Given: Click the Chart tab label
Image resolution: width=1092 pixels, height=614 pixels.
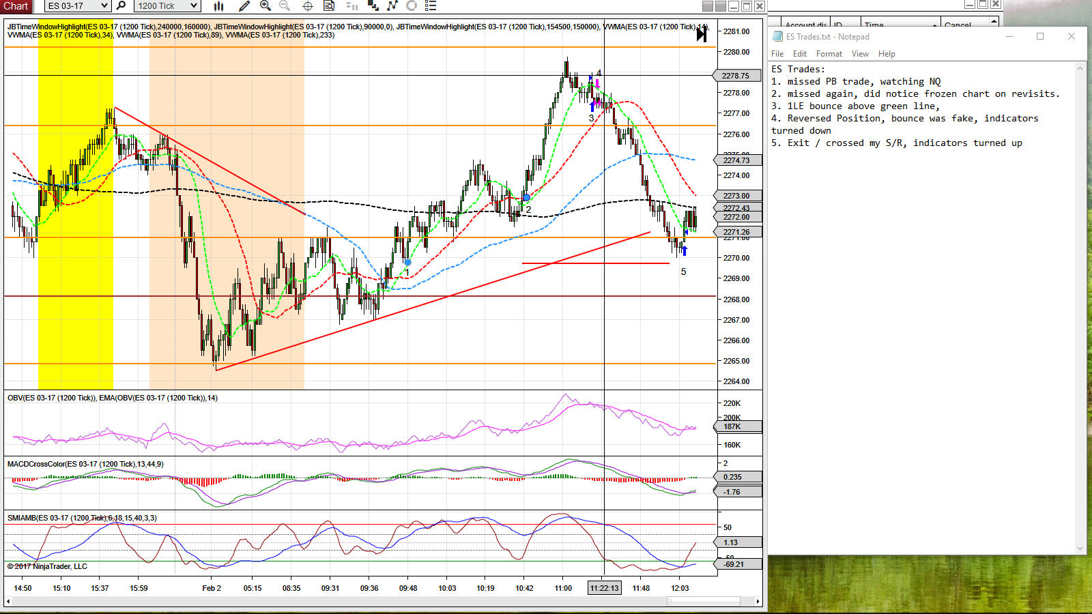Looking at the screenshot, I should click(x=16, y=6).
